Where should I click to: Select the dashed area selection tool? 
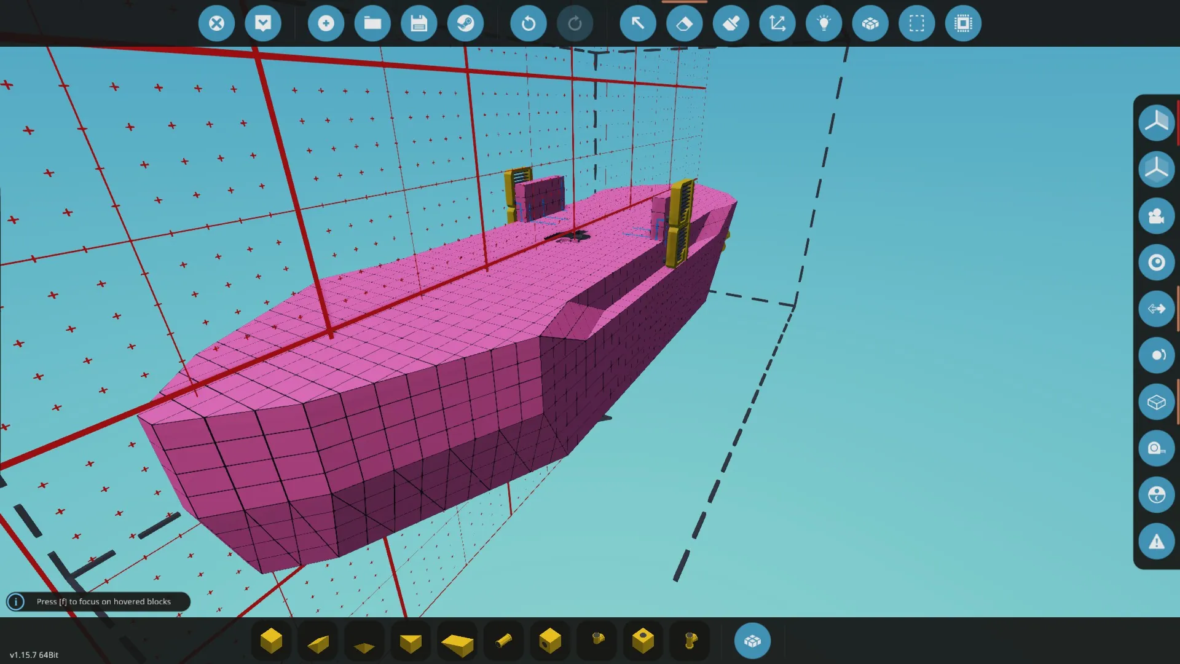(x=916, y=23)
